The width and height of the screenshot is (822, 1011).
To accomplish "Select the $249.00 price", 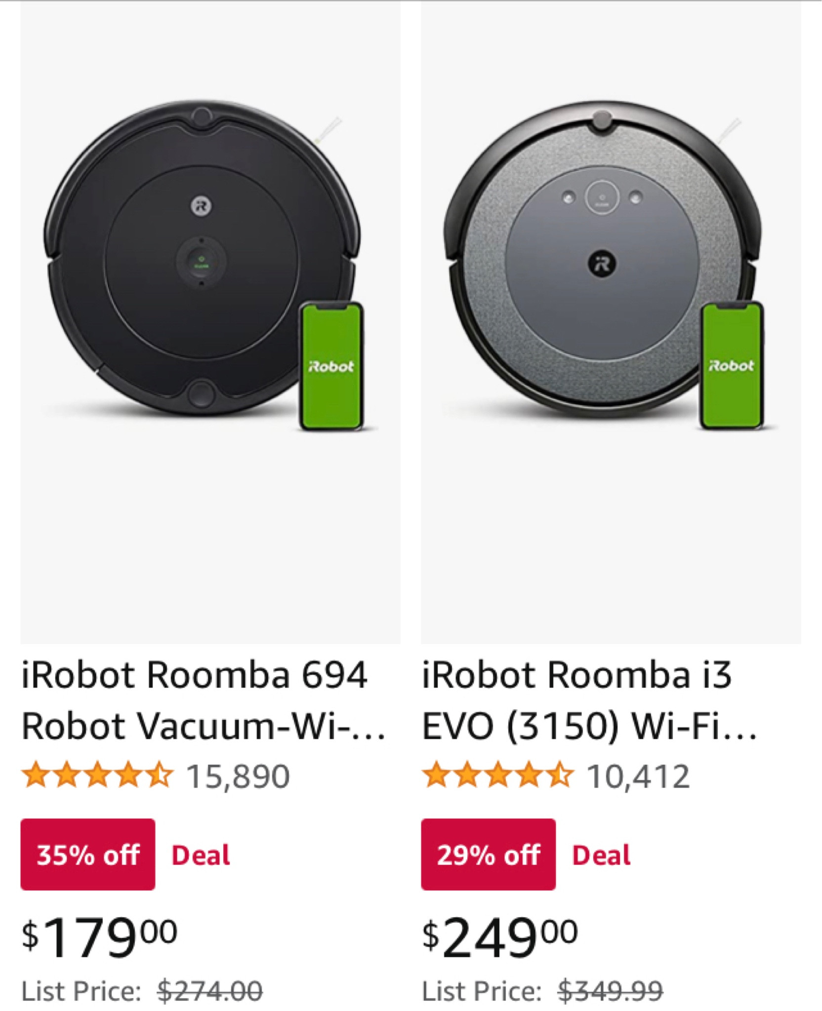I will click(500, 936).
